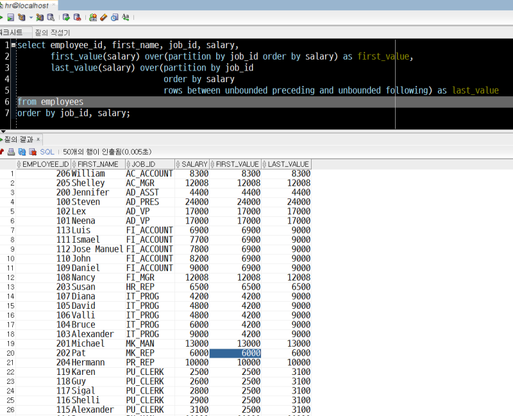Screen dimensions: 513x416
Task: Print the query results with the printer icon
Action: [10, 152]
